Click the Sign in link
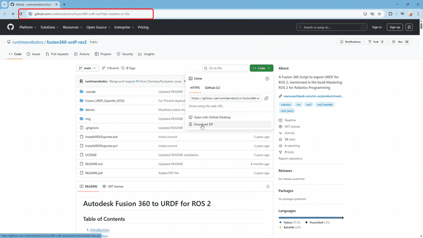This screenshot has width=423, height=238. click(376, 28)
